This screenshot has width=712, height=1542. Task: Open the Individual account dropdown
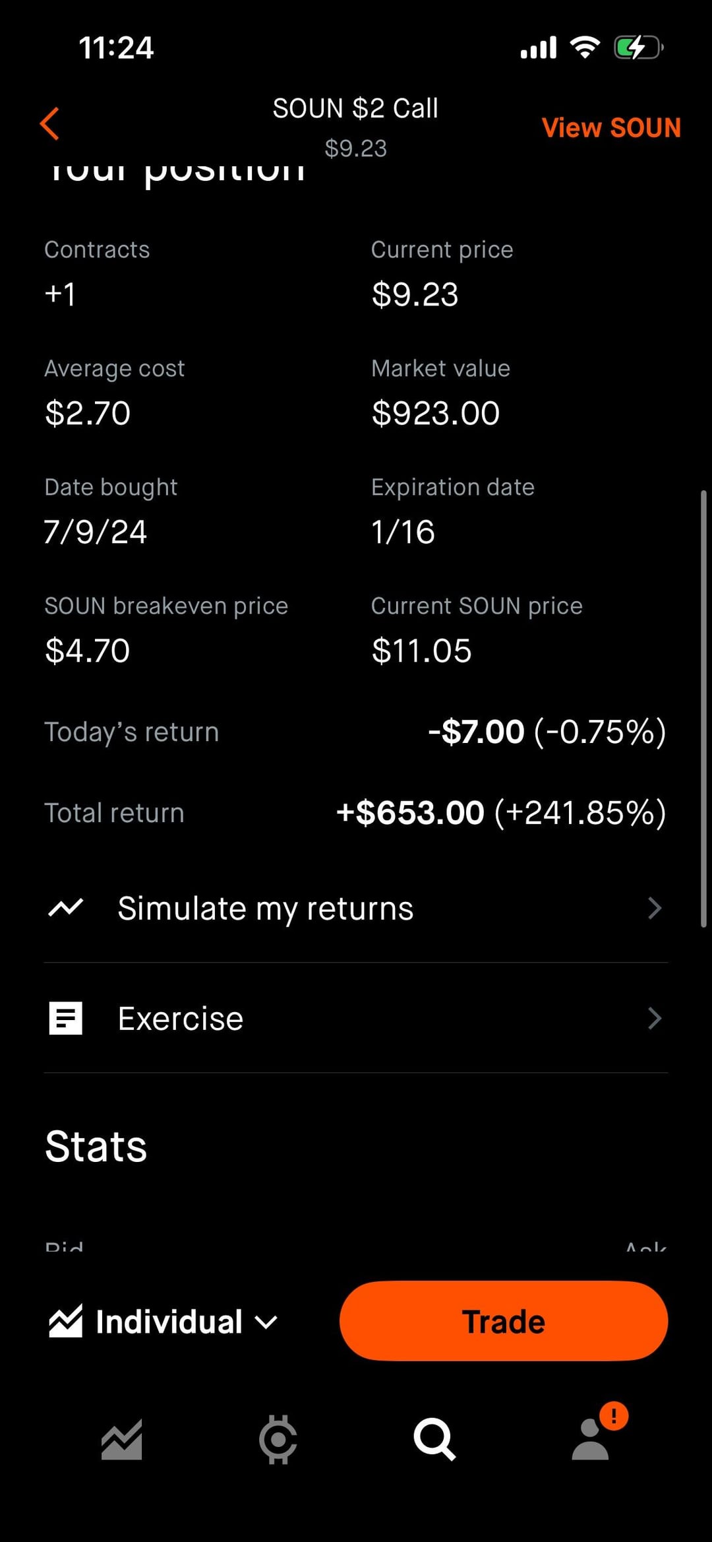(x=266, y=1322)
